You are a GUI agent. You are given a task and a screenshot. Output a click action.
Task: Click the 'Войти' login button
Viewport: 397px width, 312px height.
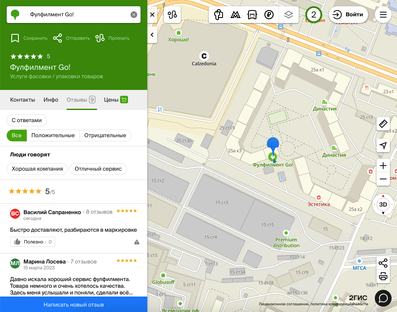tap(348, 15)
